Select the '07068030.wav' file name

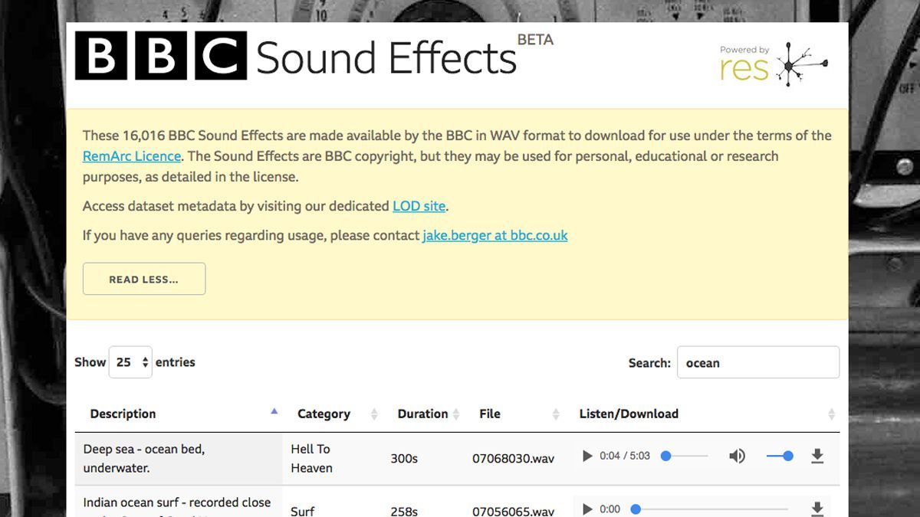click(x=513, y=459)
